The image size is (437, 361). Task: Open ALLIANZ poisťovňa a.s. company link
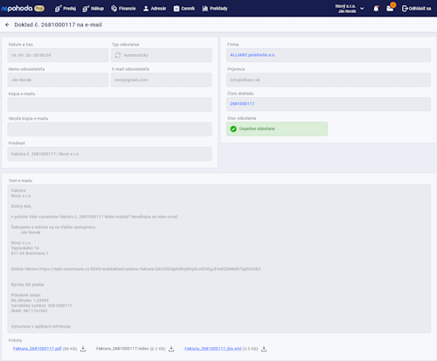[x=253, y=55]
